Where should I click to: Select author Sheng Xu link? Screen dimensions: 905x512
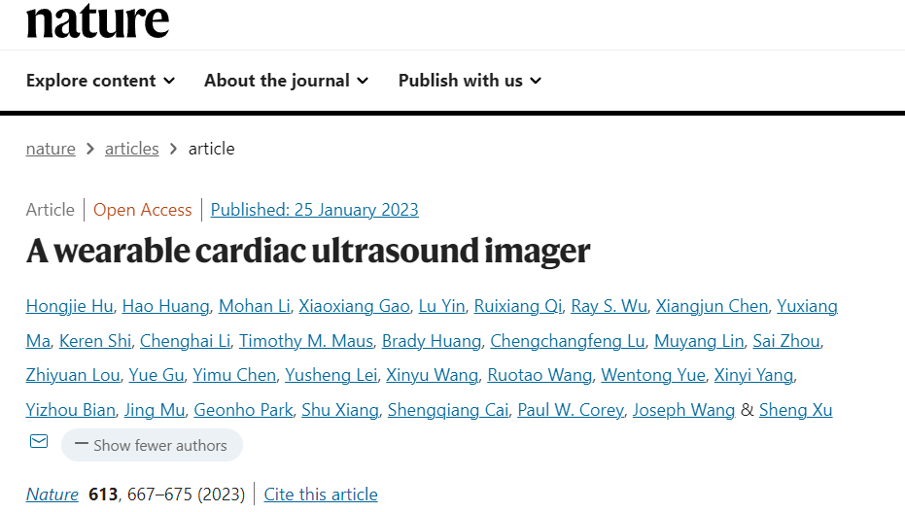coord(795,410)
